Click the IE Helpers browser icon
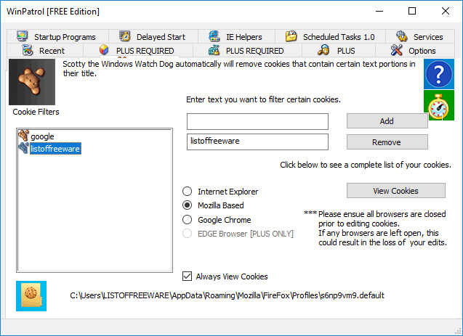The height and width of the screenshot is (336, 463). [x=214, y=36]
